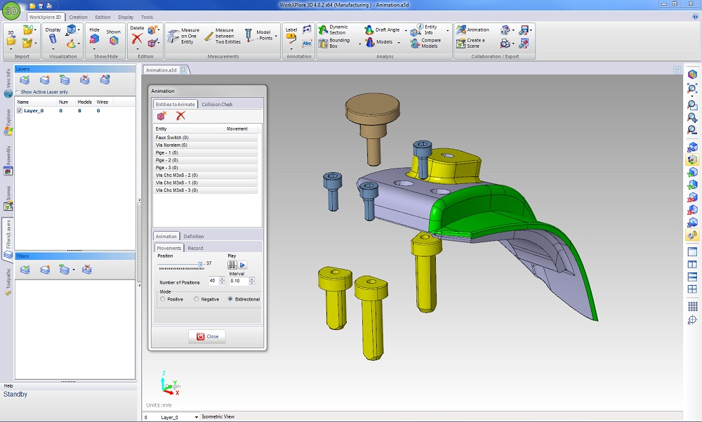
Task: Pause the animation playback
Action: (232, 265)
